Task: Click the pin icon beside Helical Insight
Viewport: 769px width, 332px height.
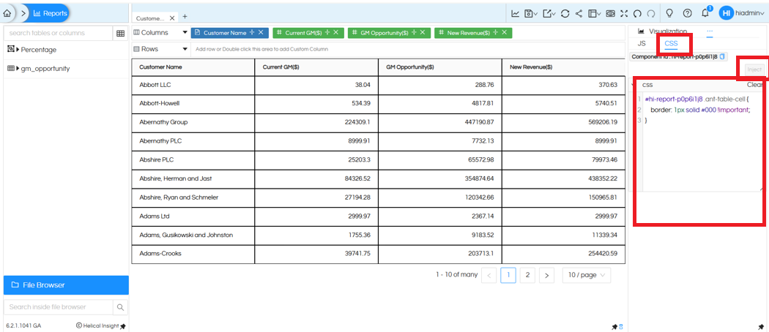Action: pyautogui.click(x=122, y=326)
